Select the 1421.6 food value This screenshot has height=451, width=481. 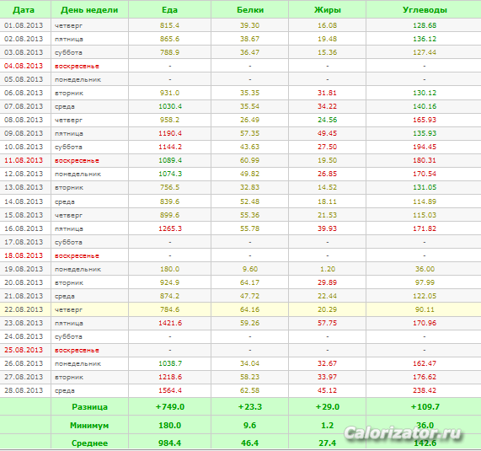point(170,323)
